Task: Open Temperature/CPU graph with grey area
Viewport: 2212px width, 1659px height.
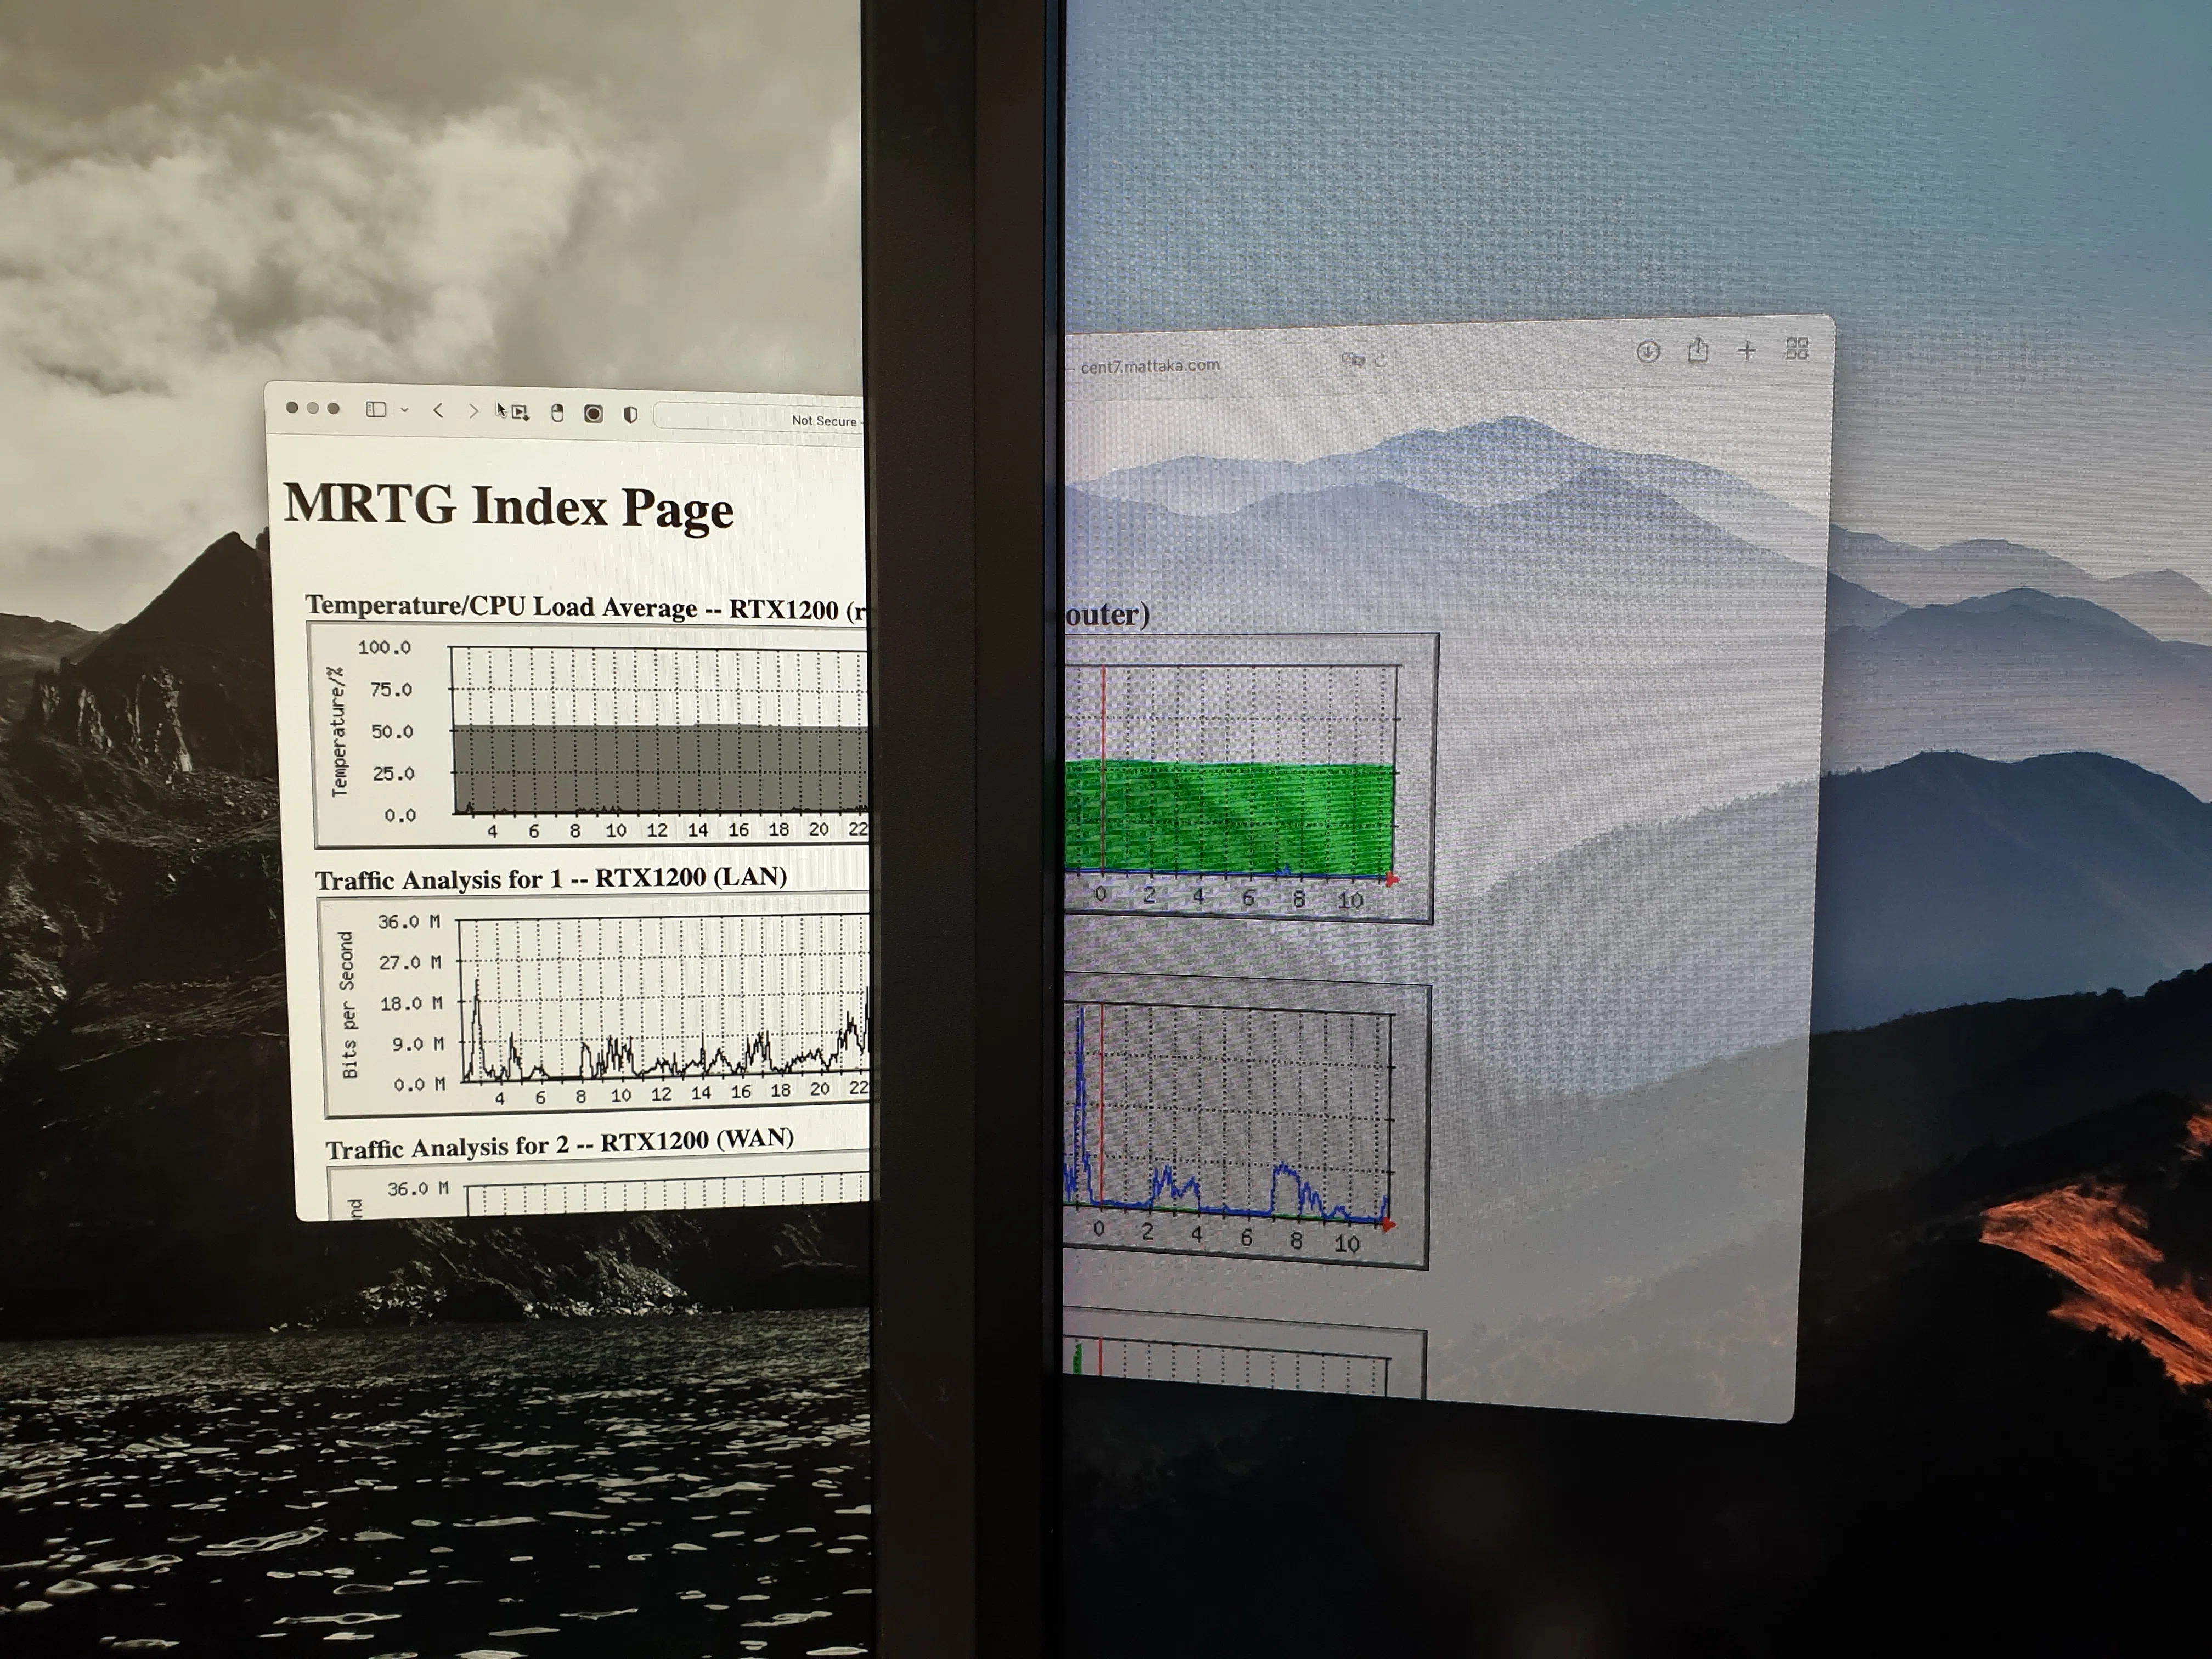Action: coord(591,735)
